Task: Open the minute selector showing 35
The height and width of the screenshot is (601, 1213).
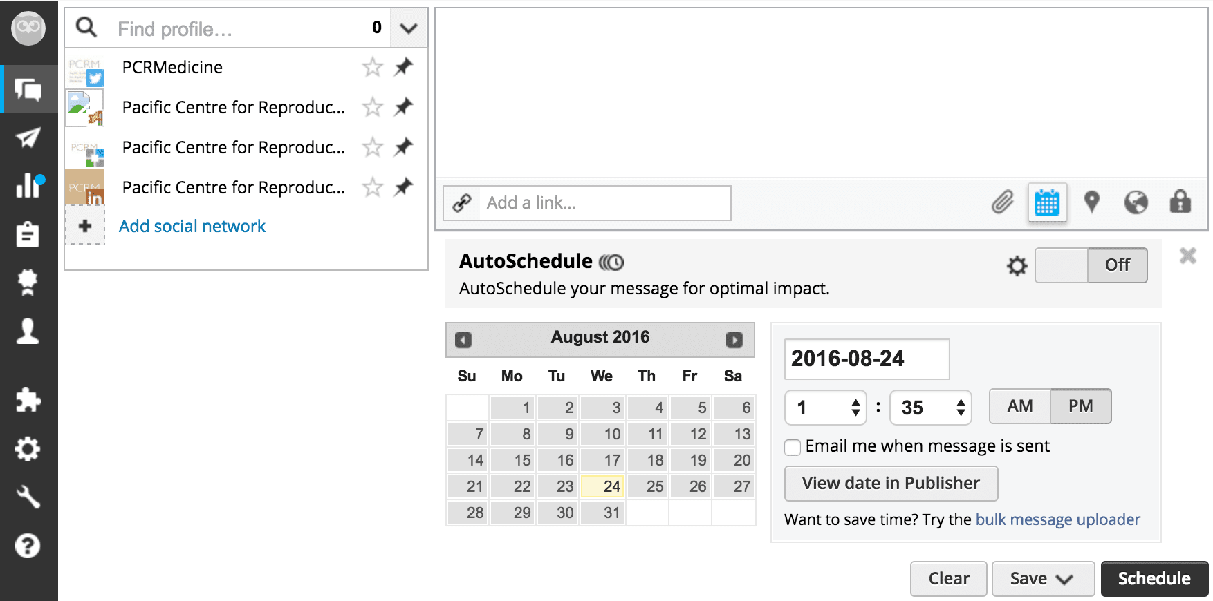Action: (930, 408)
